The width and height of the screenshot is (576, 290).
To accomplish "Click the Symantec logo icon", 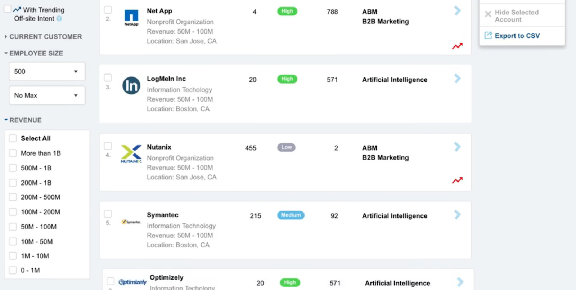I will pyautogui.click(x=131, y=222).
